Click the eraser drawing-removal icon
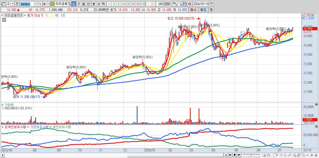319x158 pixels. [294, 155]
